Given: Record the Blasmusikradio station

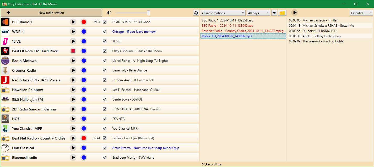Looking at the screenshot, I should (84, 158).
